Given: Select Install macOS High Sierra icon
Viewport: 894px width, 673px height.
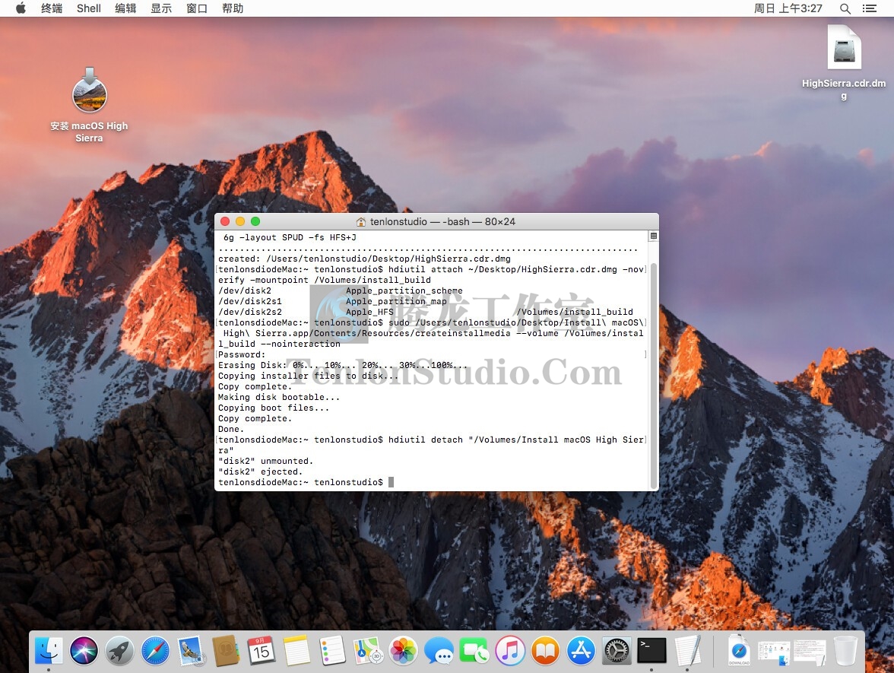Looking at the screenshot, I should click(x=89, y=105).
